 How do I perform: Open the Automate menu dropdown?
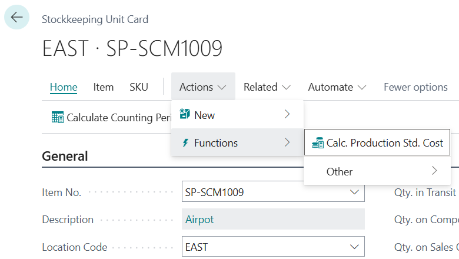(x=337, y=87)
